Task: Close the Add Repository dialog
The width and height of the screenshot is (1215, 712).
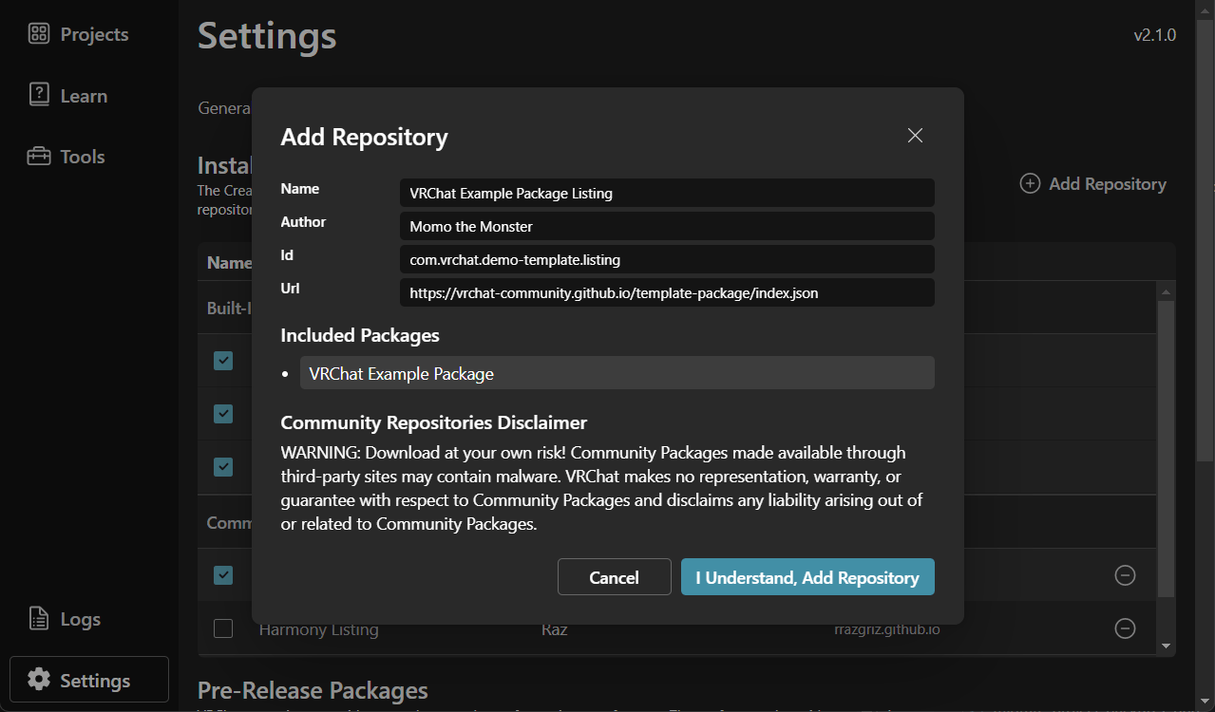Action: tap(915, 136)
